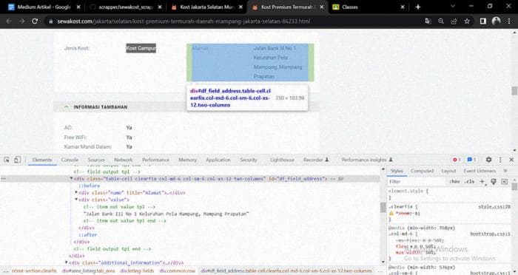The image size is (518, 275).
Task: Switch to the Computed styles tab
Action: (422, 171)
